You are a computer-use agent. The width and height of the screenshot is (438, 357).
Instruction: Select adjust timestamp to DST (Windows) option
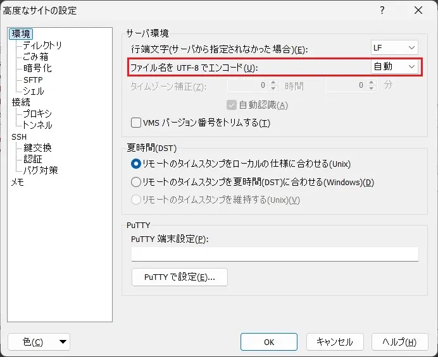click(x=135, y=182)
